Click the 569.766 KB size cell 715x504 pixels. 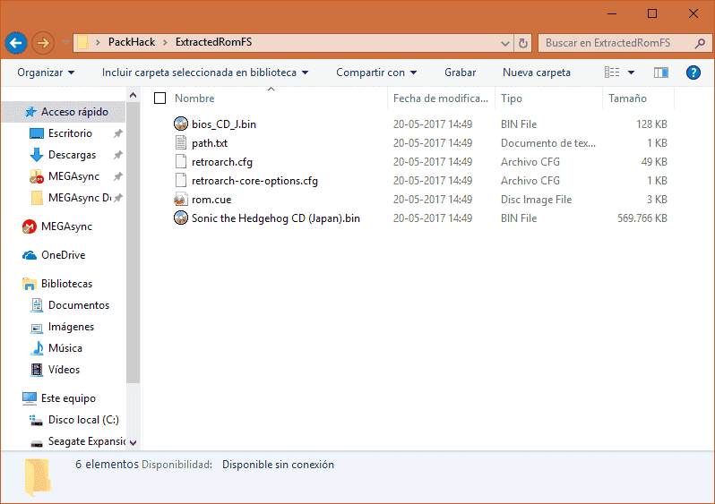pyautogui.click(x=642, y=218)
